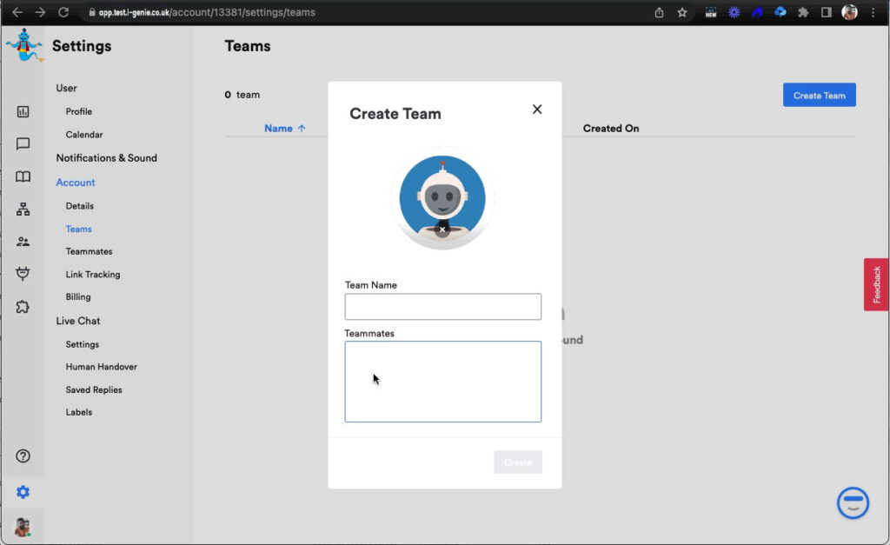The height and width of the screenshot is (545, 890).
Task: Open the chat bubble icon in sidebar
Action: tap(23, 144)
